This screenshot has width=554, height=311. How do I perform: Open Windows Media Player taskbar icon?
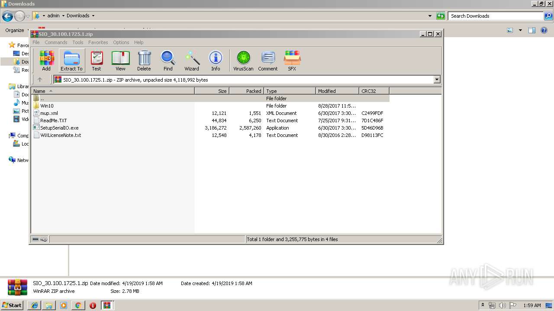64,305
